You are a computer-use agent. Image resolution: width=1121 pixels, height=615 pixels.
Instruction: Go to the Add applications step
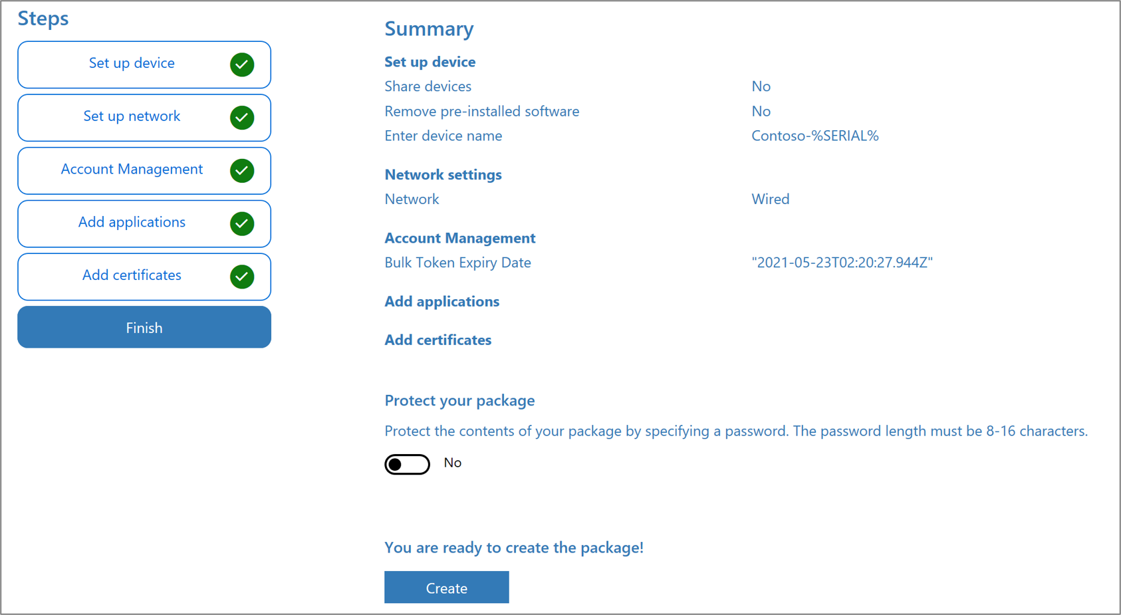tap(132, 222)
